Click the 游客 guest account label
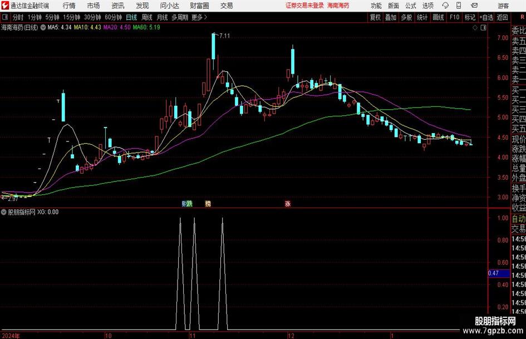 pos(503,6)
